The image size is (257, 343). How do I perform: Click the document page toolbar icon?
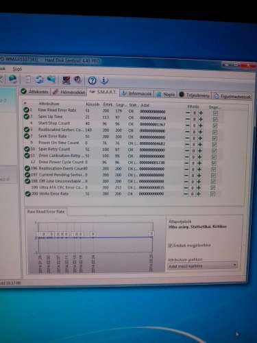(28, 80)
